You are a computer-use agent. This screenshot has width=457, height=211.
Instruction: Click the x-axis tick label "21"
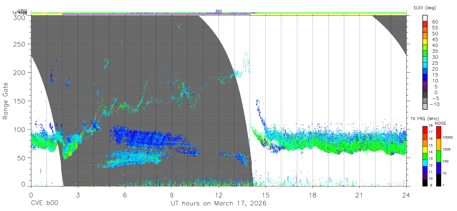tap(359, 195)
